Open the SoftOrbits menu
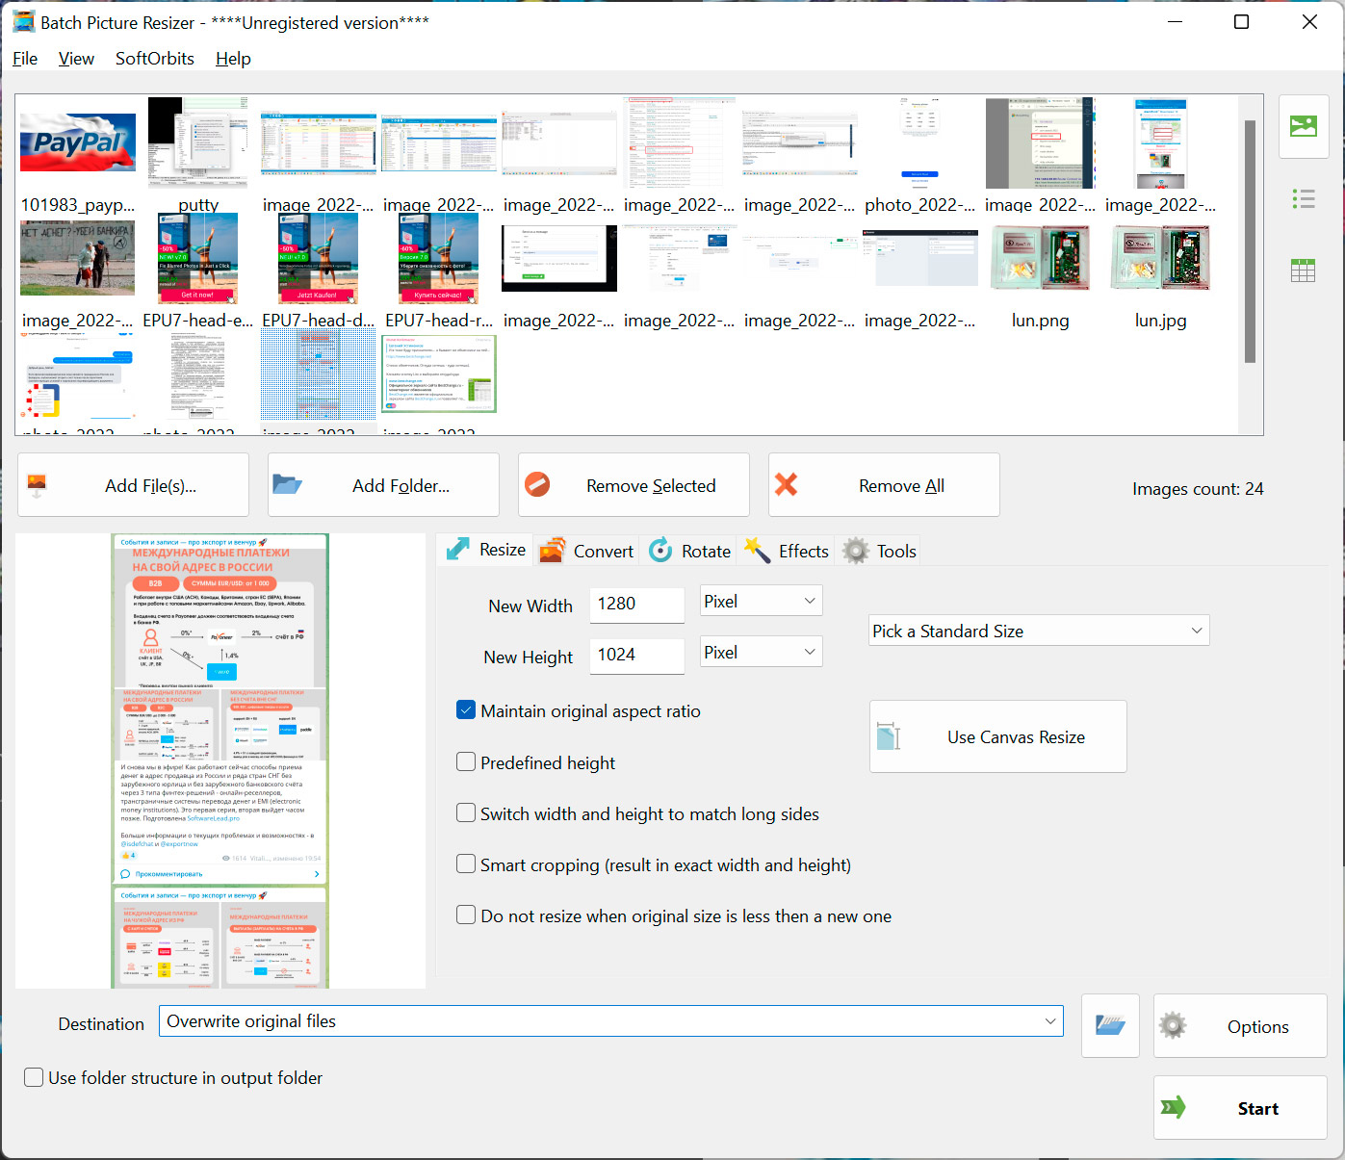1345x1160 pixels. [154, 59]
